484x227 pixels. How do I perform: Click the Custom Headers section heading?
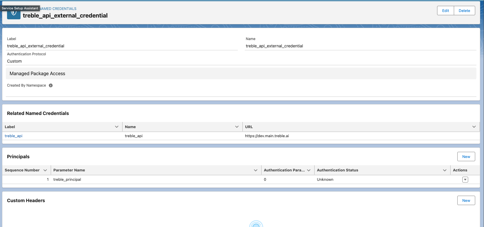[x=26, y=200]
